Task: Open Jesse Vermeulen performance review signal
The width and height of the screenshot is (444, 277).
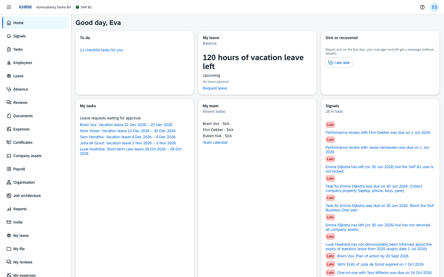Action: point(377,150)
